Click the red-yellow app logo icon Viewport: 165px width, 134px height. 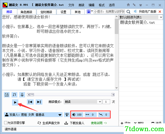coord(5,5)
